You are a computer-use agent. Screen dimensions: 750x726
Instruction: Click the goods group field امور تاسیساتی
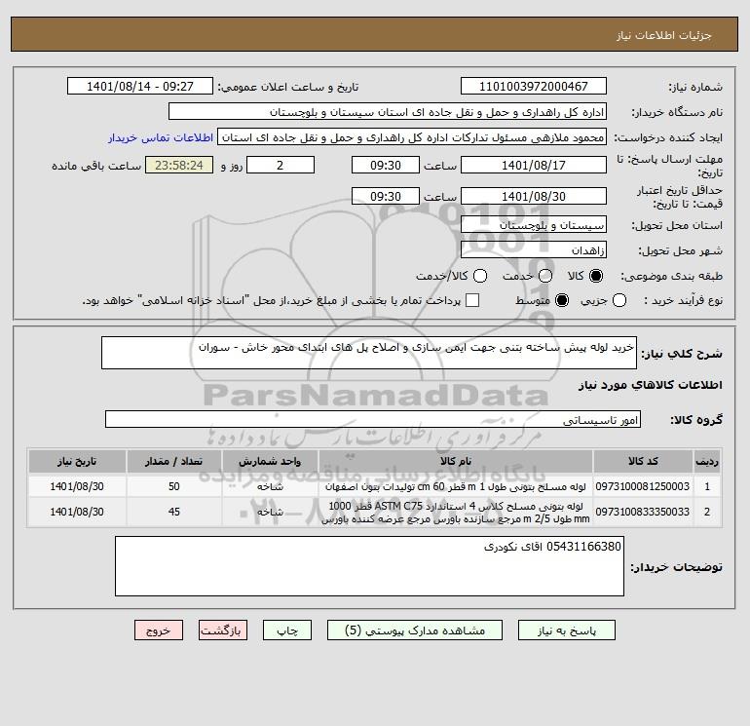click(x=373, y=419)
